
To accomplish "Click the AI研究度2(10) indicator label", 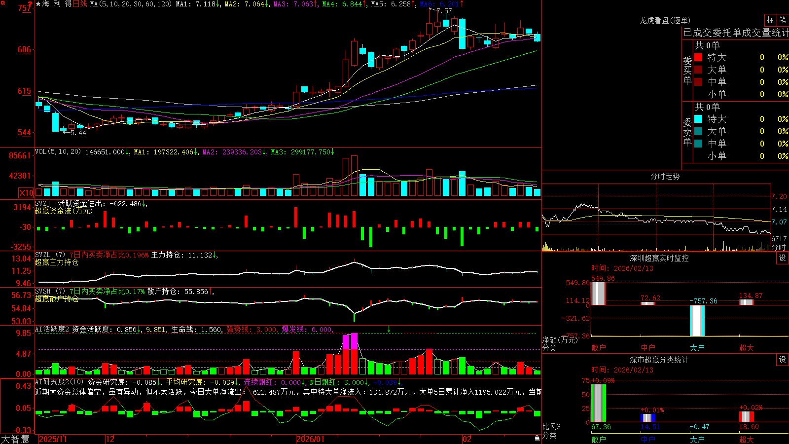I will point(59,382).
